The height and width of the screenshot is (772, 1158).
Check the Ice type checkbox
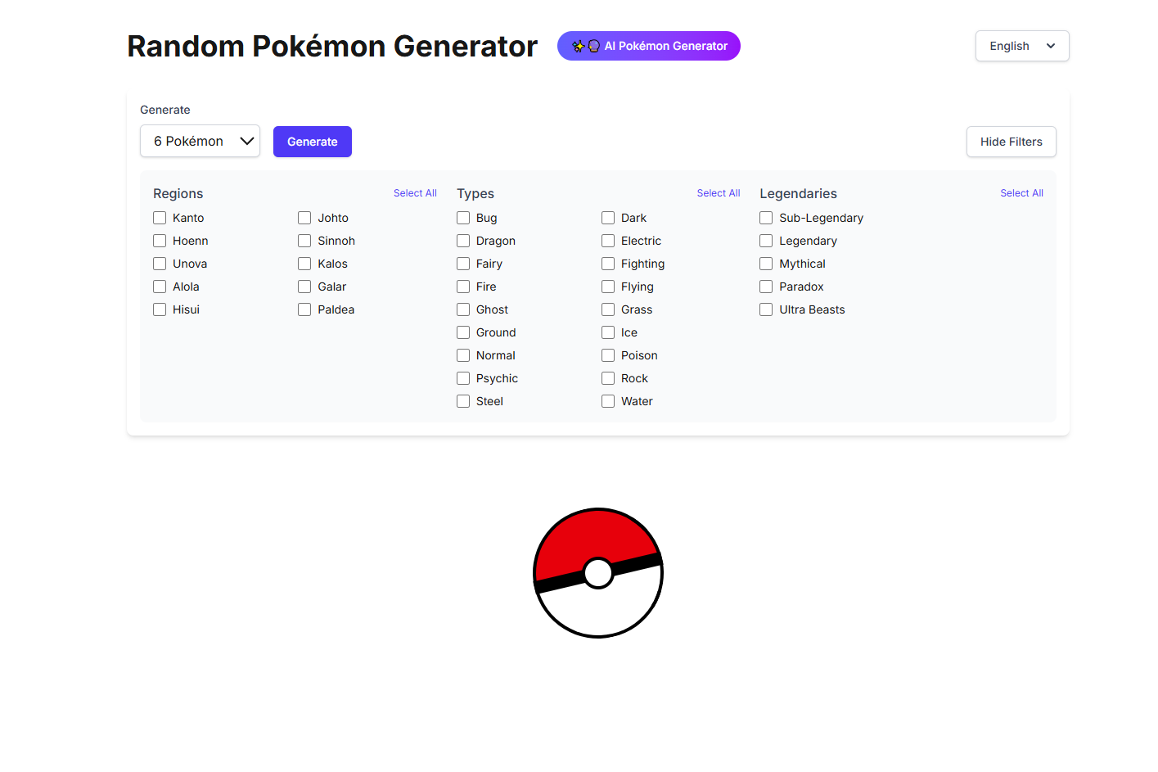point(608,332)
